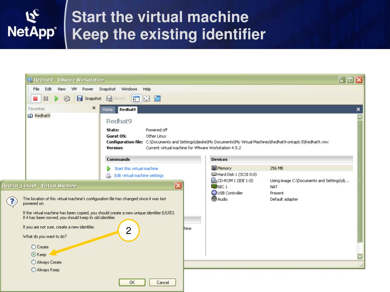Open the View menu

click(61, 89)
